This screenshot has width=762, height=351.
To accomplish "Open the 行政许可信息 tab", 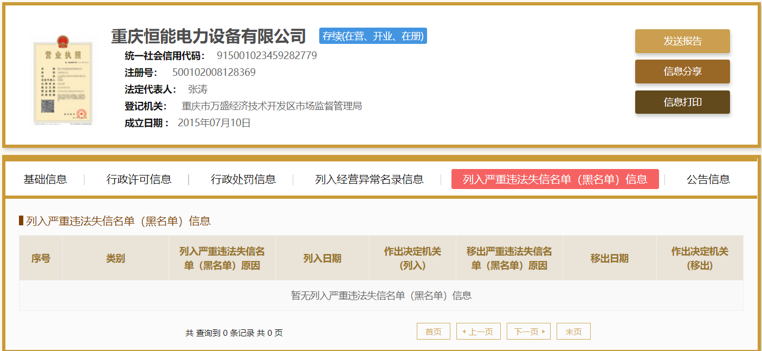I will tap(139, 179).
